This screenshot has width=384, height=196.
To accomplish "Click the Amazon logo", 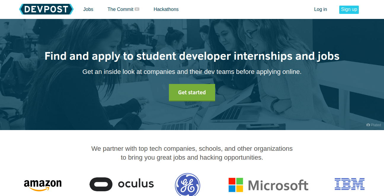I will pyautogui.click(x=43, y=185).
